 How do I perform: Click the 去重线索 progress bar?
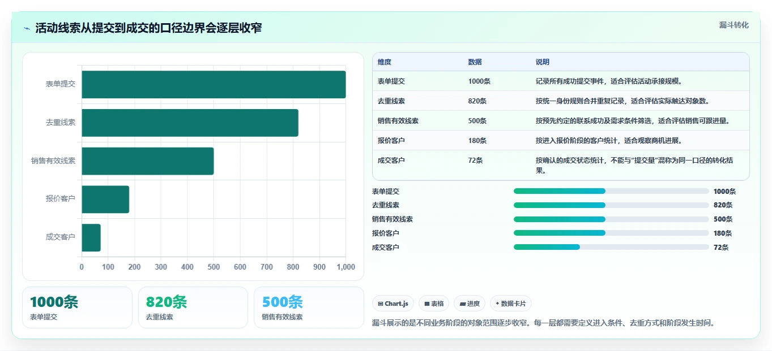pyautogui.click(x=611, y=205)
